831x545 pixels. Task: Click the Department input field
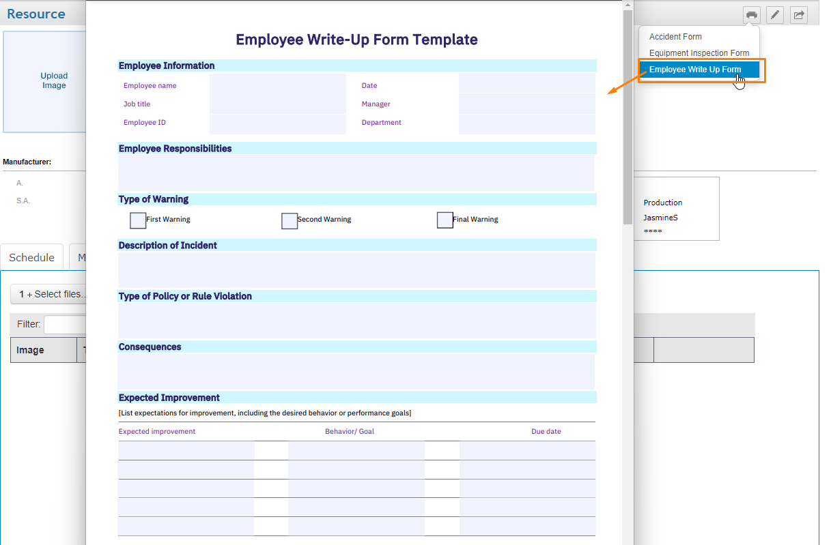coord(527,124)
